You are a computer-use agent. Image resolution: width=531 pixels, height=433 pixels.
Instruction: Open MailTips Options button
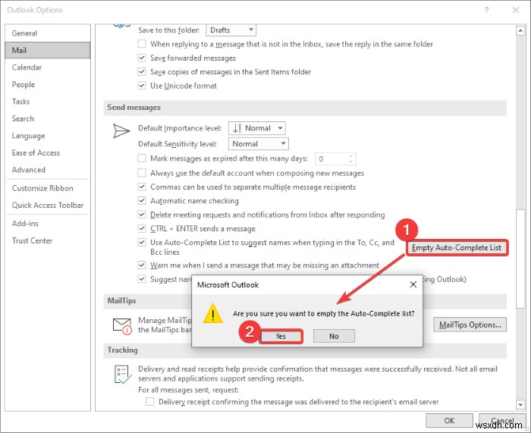(x=470, y=325)
